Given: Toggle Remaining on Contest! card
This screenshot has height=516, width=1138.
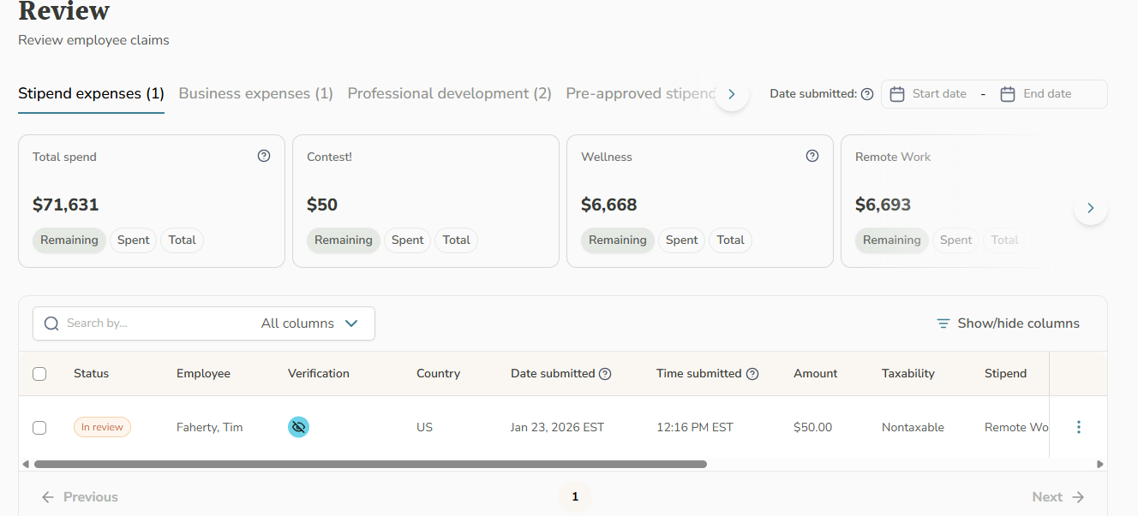Looking at the screenshot, I should click(344, 240).
